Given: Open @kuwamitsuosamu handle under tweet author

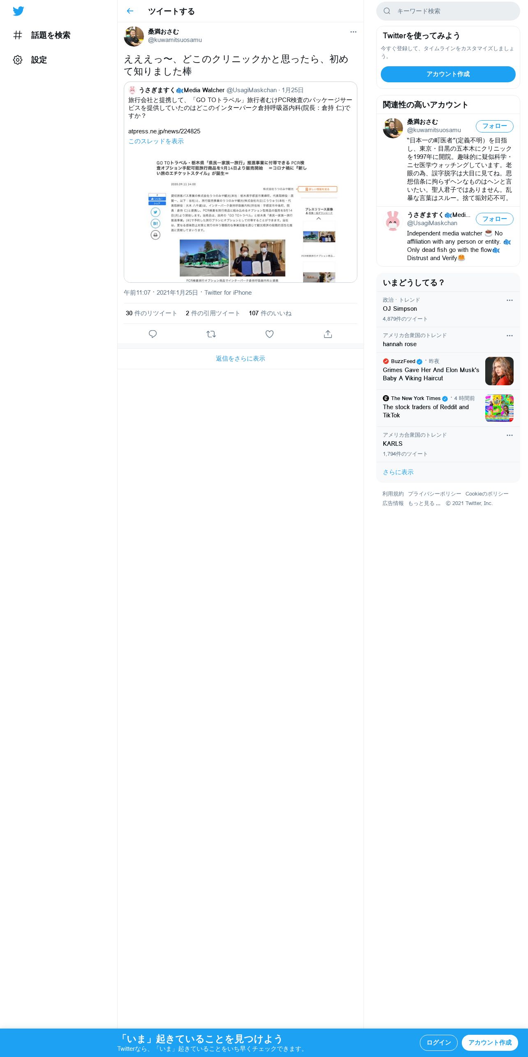Looking at the screenshot, I should tap(175, 40).
